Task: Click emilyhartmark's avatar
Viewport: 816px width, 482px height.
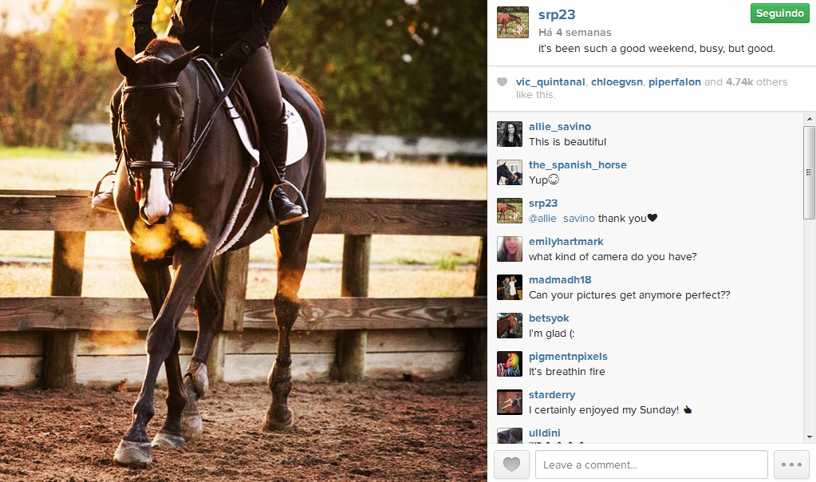Action: click(510, 249)
